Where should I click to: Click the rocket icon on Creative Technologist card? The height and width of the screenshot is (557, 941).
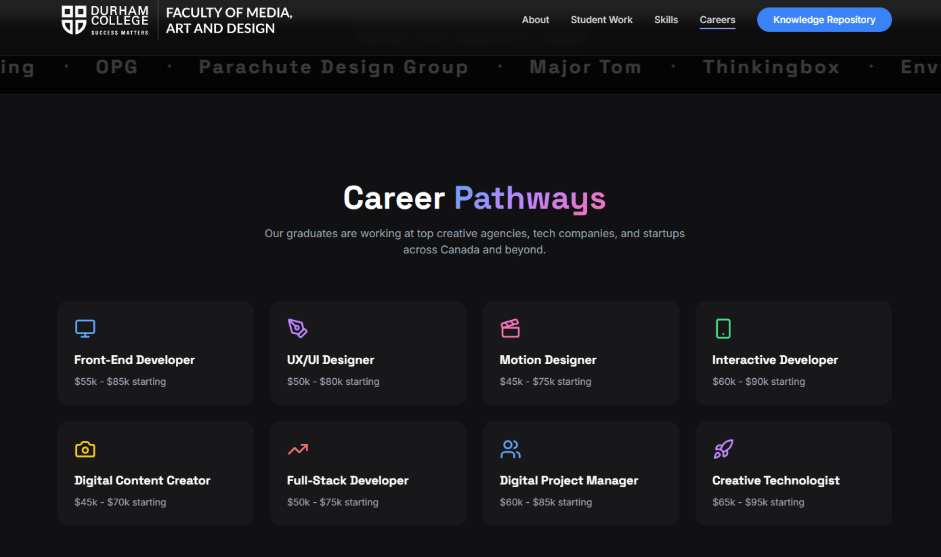point(723,449)
